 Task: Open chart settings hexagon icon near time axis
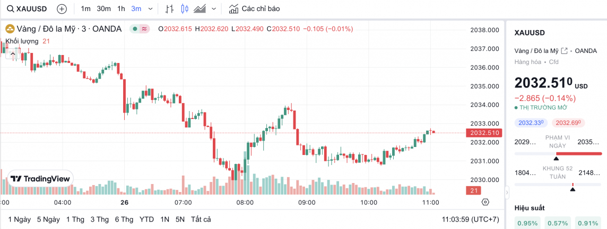pyautogui.click(x=485, y=202)
